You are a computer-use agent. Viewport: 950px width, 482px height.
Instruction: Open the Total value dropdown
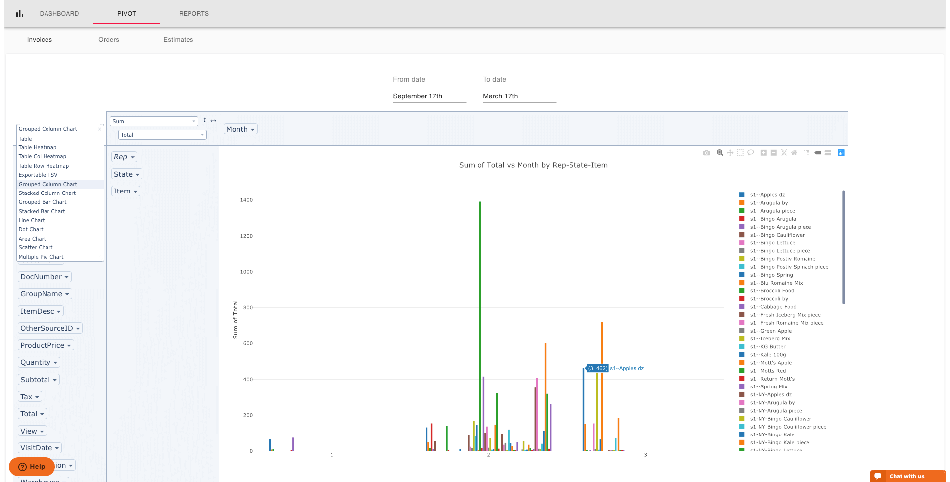(162, 135)
